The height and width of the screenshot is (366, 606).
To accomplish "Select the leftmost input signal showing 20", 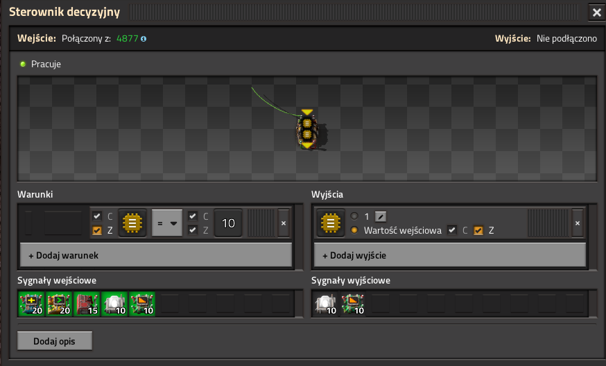I will click(x=31, y=304).
